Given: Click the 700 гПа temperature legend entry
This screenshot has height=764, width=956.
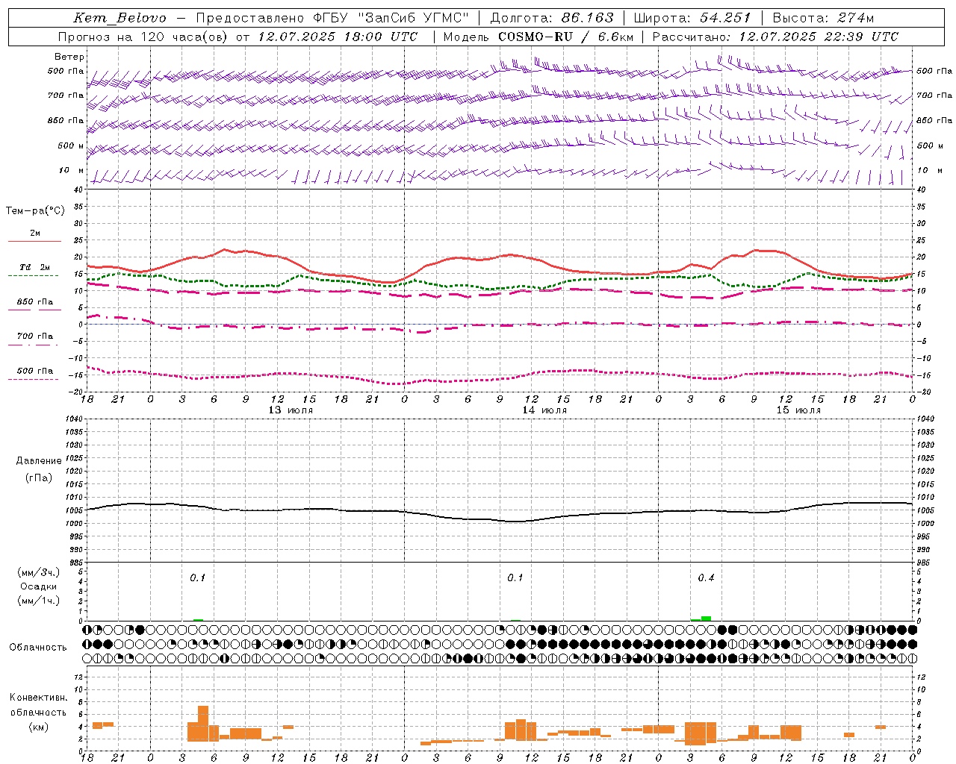Looking at the screenshot, I should [x=34, y=336].
